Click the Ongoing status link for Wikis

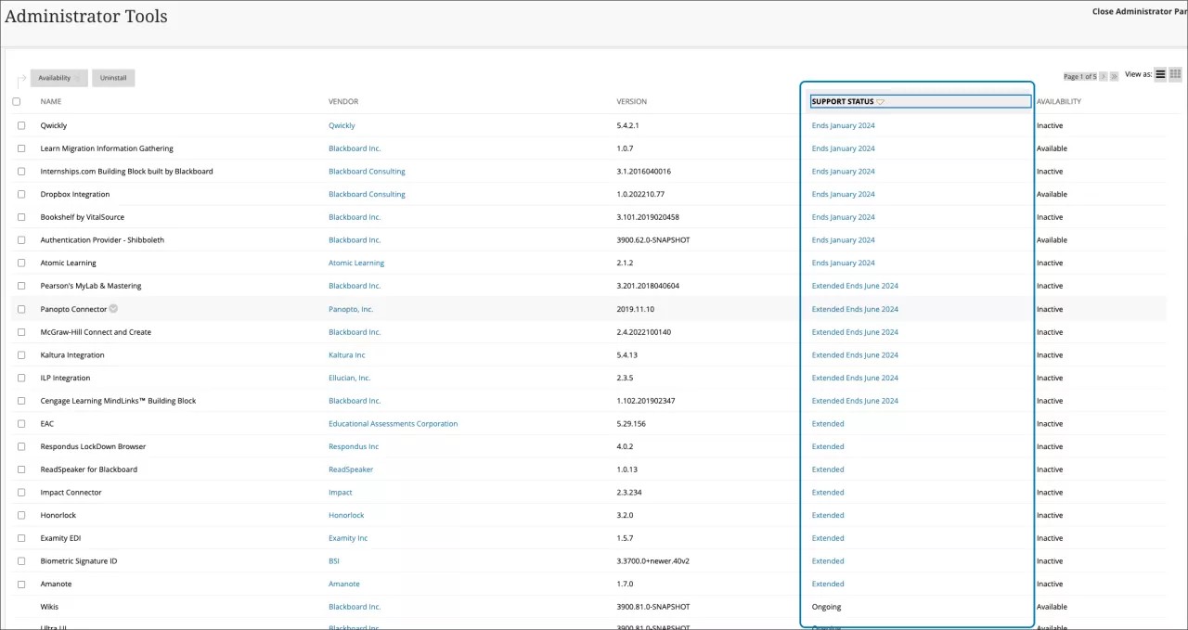tap(825, 606)
